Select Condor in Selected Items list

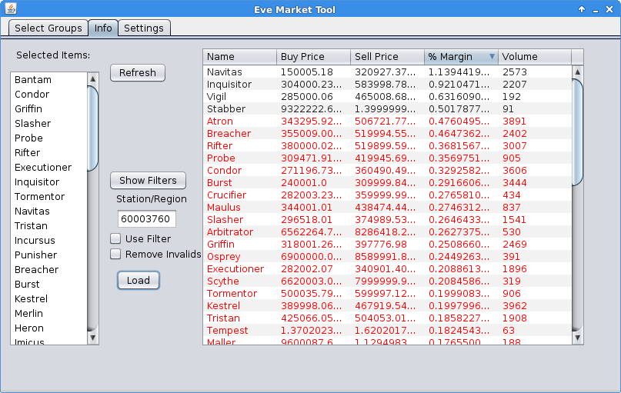click(48, 94)
